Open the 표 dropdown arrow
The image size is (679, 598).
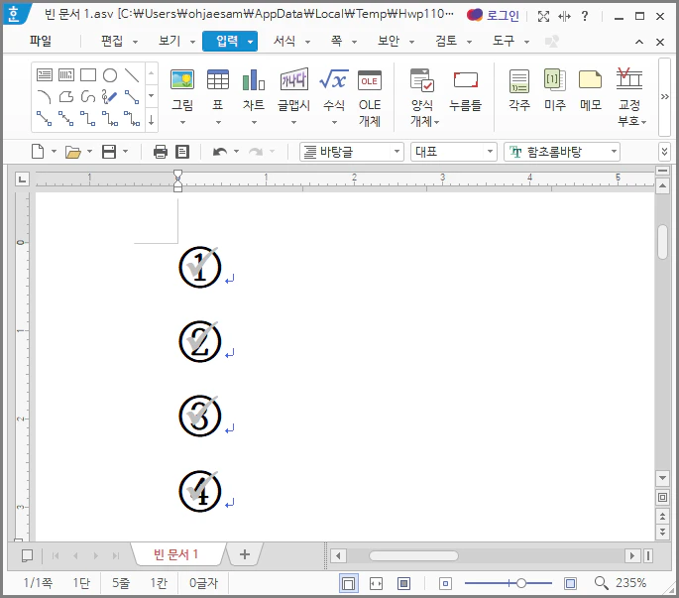[218, 123]
